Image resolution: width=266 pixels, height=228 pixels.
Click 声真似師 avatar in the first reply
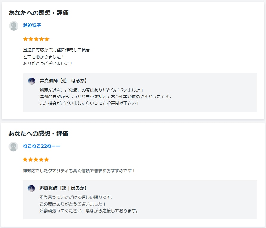(x=32, y=81)
